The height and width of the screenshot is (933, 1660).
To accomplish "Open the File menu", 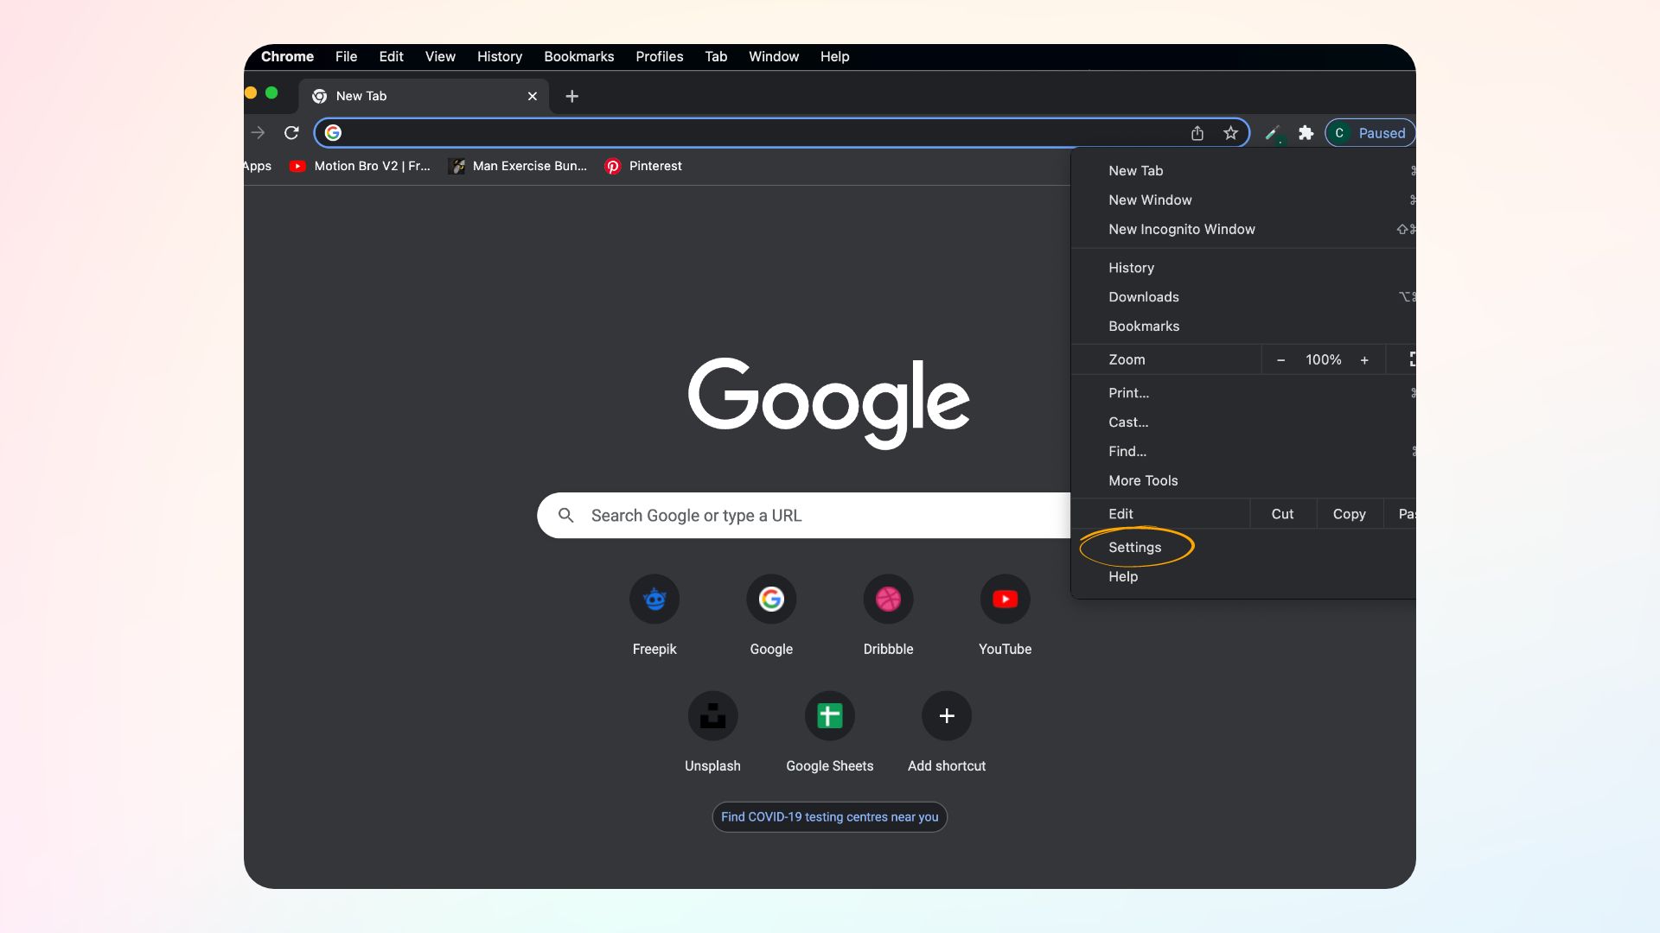I will coord(346,56).
